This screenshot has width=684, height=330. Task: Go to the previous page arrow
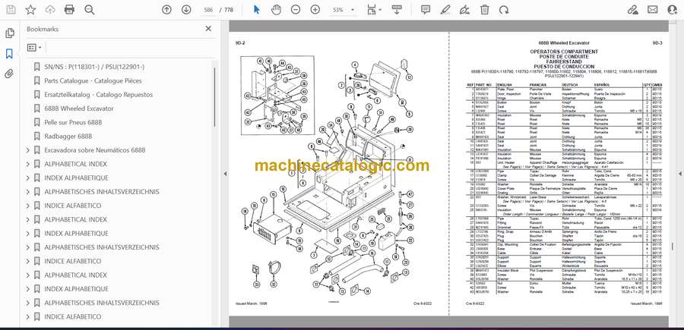point(166,10)
